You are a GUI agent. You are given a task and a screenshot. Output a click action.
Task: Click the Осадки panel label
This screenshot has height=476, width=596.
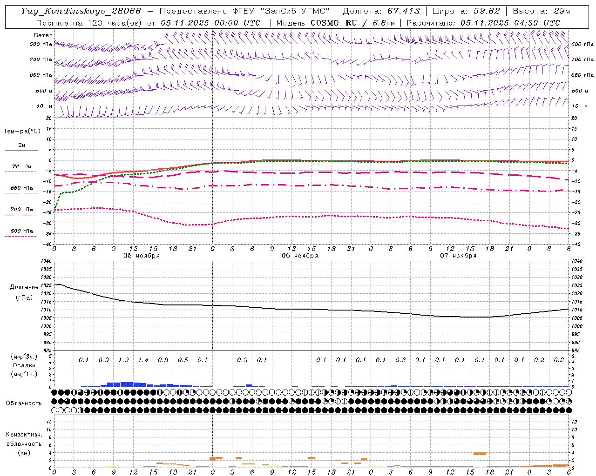coord(24,365)
